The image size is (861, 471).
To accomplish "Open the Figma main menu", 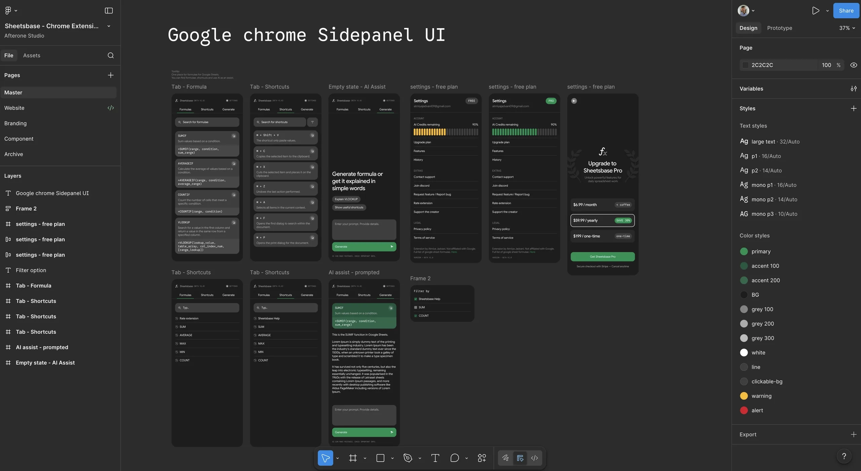I will pos(9,10).
